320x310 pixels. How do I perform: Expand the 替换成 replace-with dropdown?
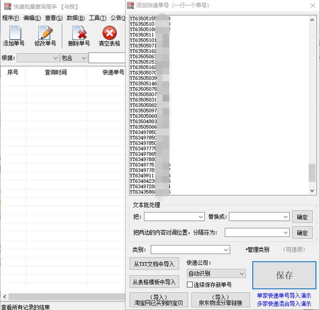coord(285,217)
